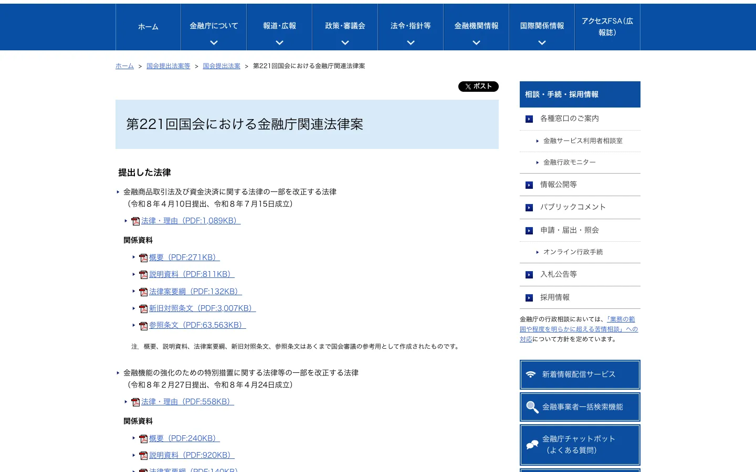Viewport: 756px width, 472px height.
Task: Expand the 政策・審議会 dropdown chevron
Action: pyautogui.click(x=345, y=43)
